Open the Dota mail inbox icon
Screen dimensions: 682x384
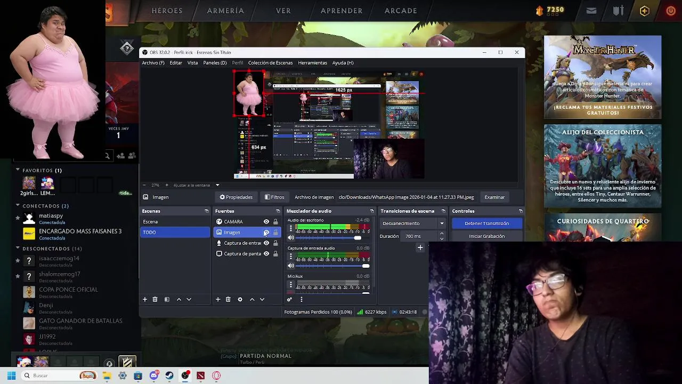tap(591, 11)
